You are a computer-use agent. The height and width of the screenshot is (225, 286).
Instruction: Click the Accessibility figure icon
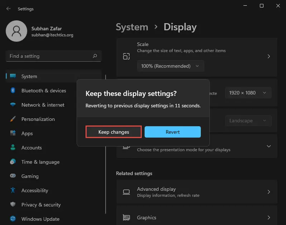click(x=13, y=190)
